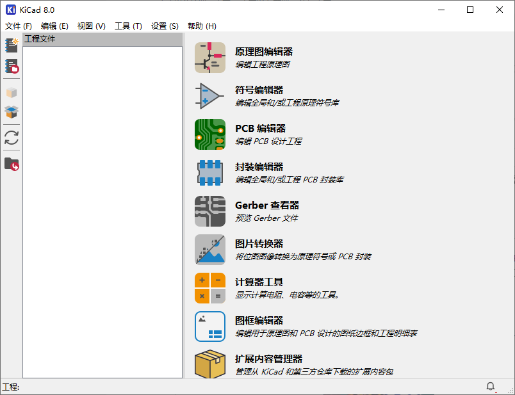Refresh the project tree via sidebar icon

(11, 137)
